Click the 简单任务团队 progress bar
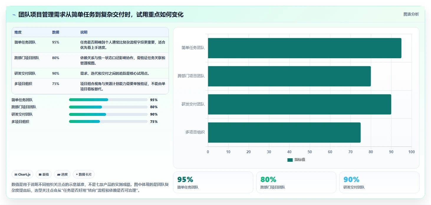 108,100
